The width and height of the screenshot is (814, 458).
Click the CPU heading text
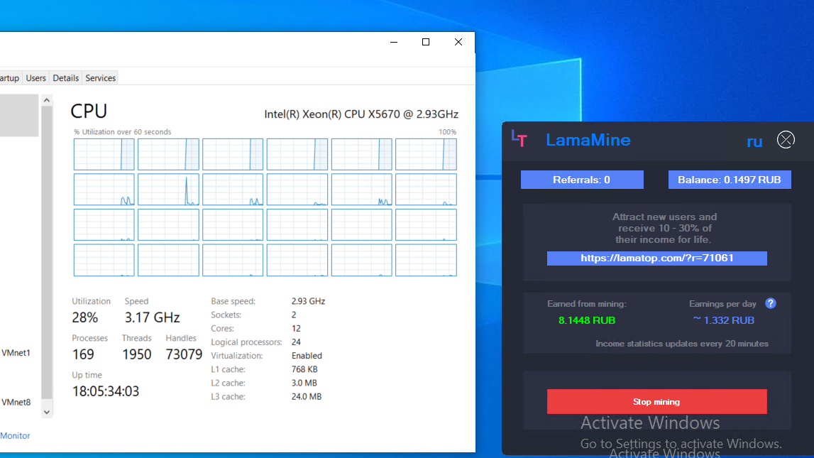89,111
